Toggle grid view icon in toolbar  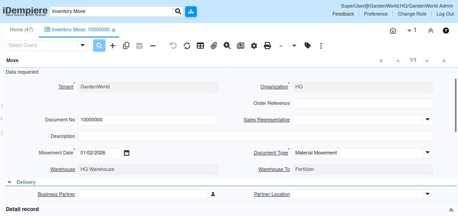tap(200, 46)
